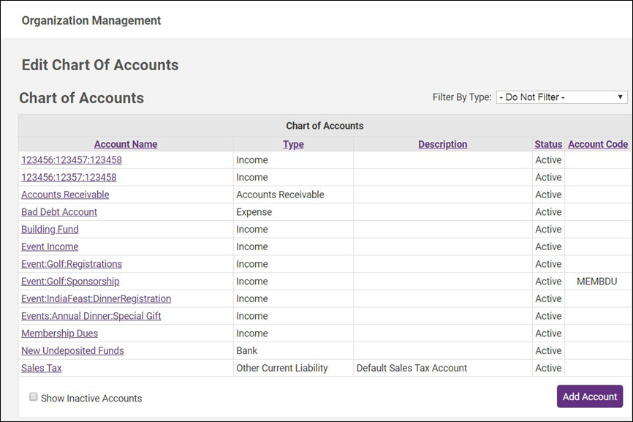Open the 123456:123457:123458 account link
Image resolution: width=633 pixels, height=422 pixels.
click(72, 159)
